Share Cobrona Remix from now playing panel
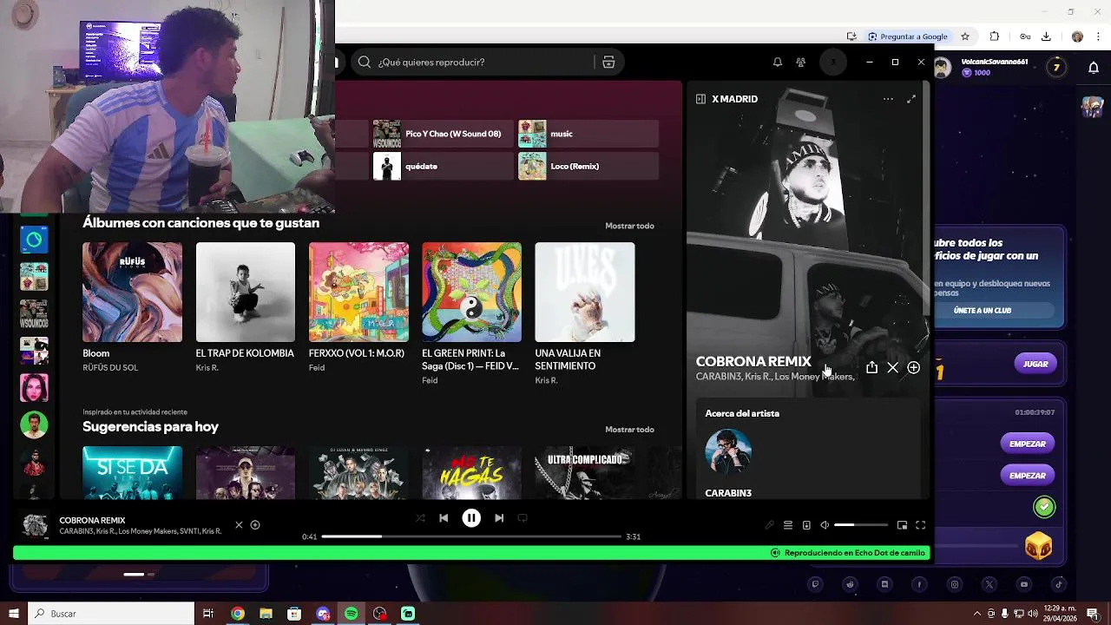1111x625 pixels. [x=871, y=368]
